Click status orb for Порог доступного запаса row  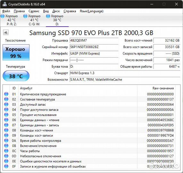[x=6, y=110]
